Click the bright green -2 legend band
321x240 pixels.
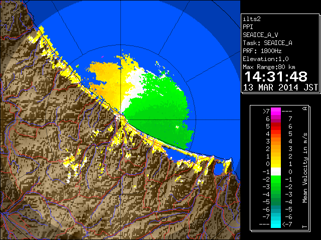pyautogui.click(x=276, y=179)
